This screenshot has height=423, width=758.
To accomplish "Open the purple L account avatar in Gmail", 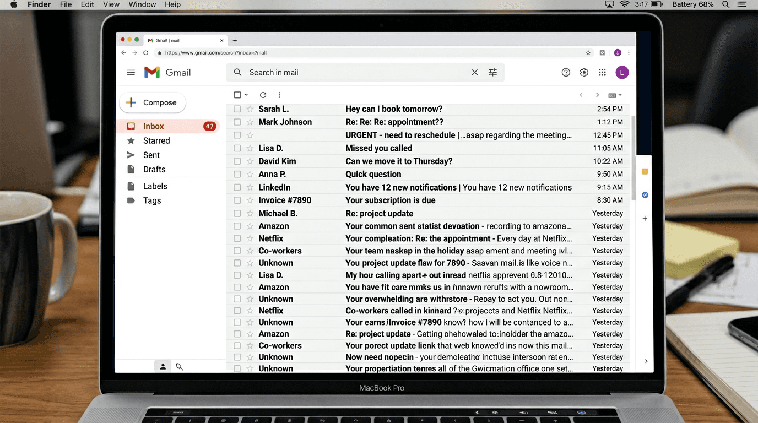I will click(x=622, y=72).
